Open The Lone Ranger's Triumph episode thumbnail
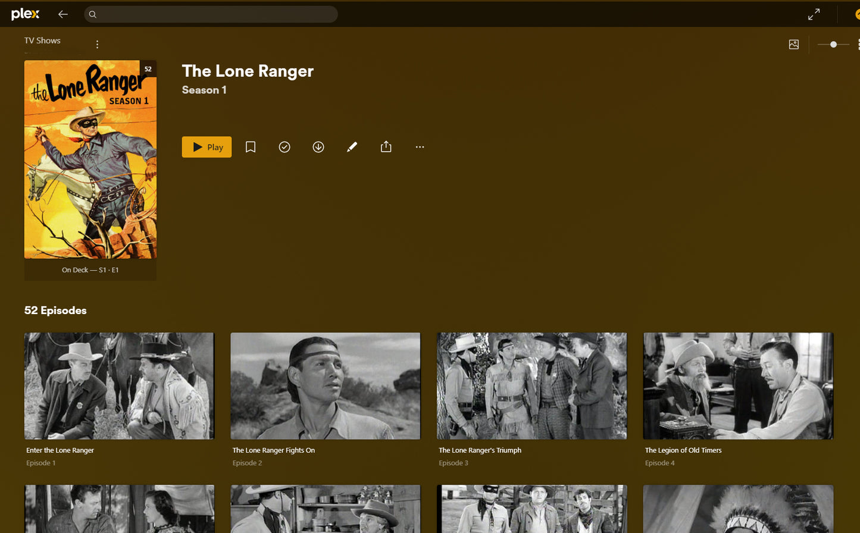Image resolution: width=860 pixels, height=533 pixels. click(531, 385)
